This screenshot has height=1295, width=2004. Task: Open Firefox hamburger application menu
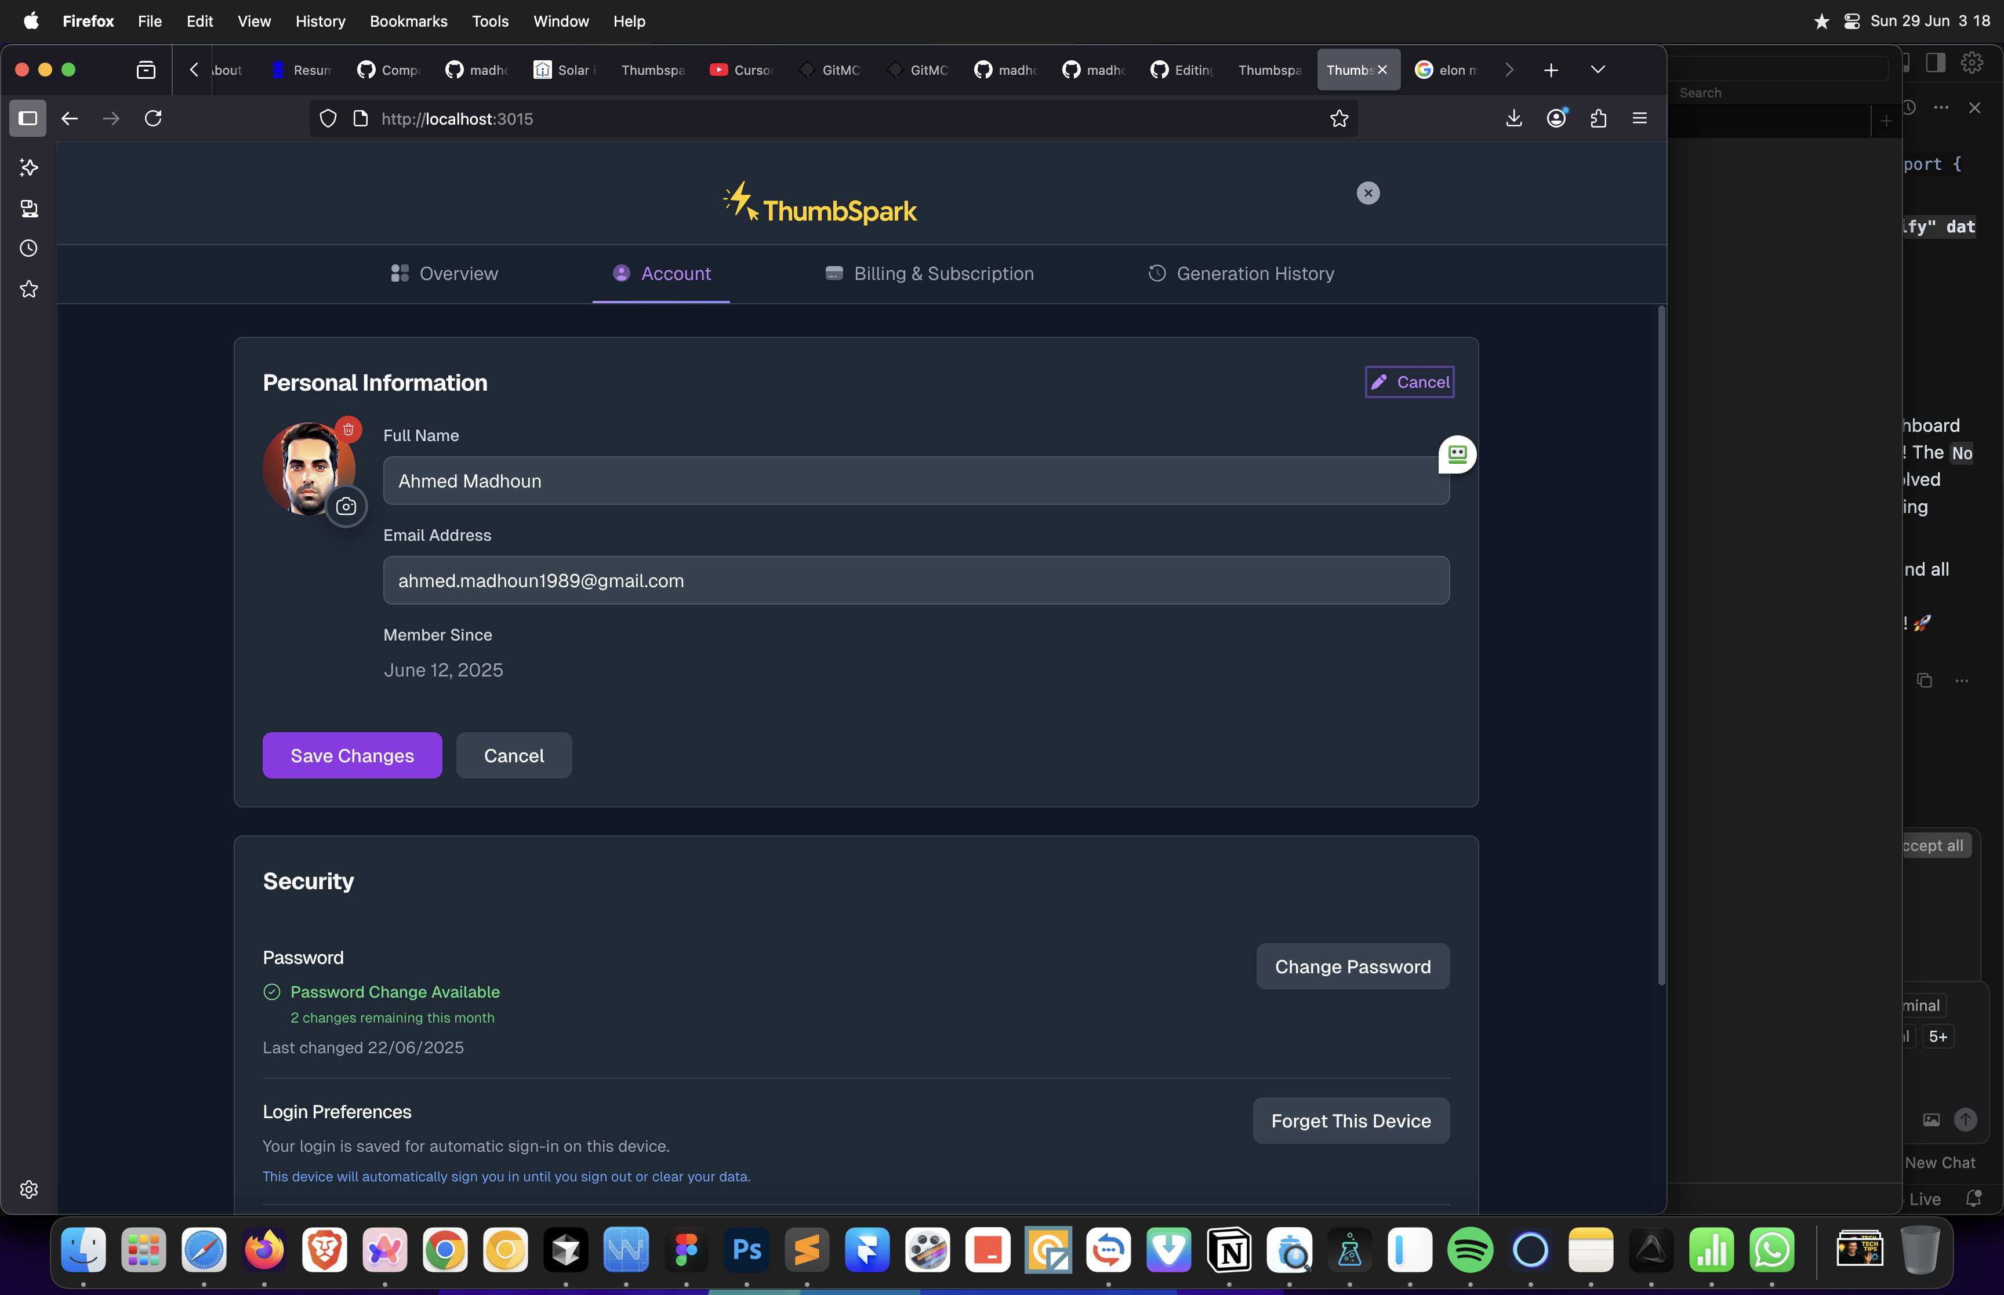point(1639,119)
